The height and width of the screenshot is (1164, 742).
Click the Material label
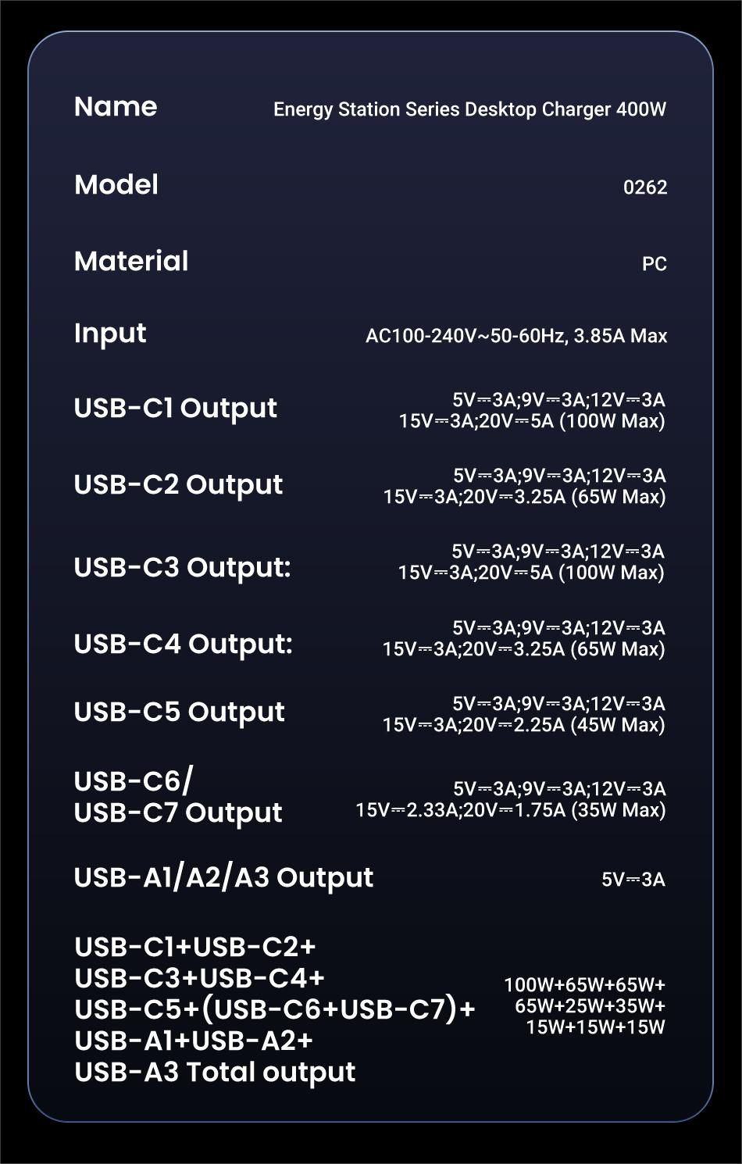point(131,261)
